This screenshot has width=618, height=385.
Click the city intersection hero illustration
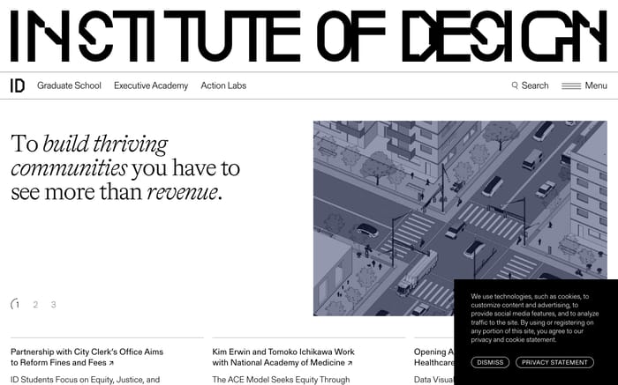coord(460,218)
